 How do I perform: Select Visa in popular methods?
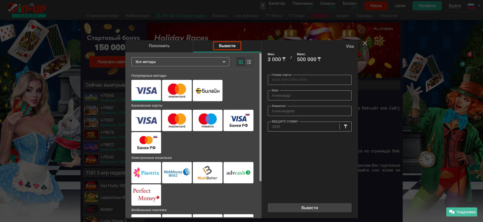click(x=146, y=90)
